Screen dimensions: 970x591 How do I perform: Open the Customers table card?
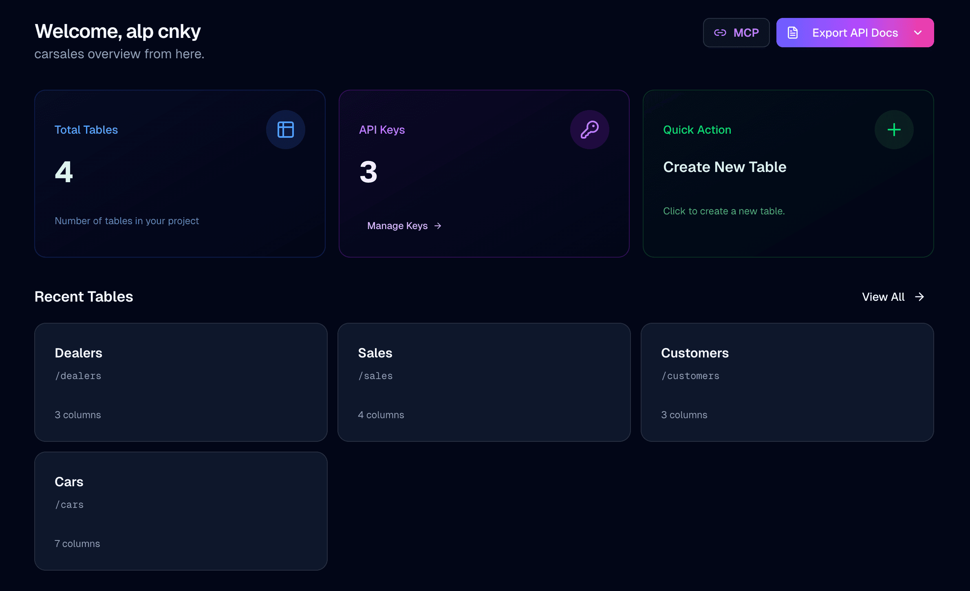(x=787, y=382)
